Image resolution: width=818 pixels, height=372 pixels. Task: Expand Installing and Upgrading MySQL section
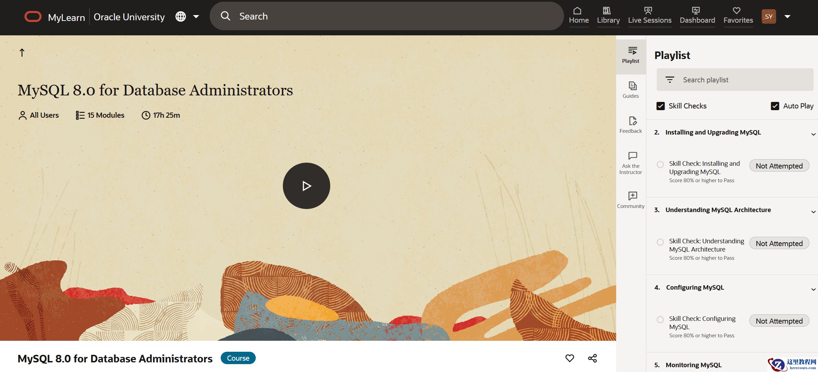pos(813,134)
